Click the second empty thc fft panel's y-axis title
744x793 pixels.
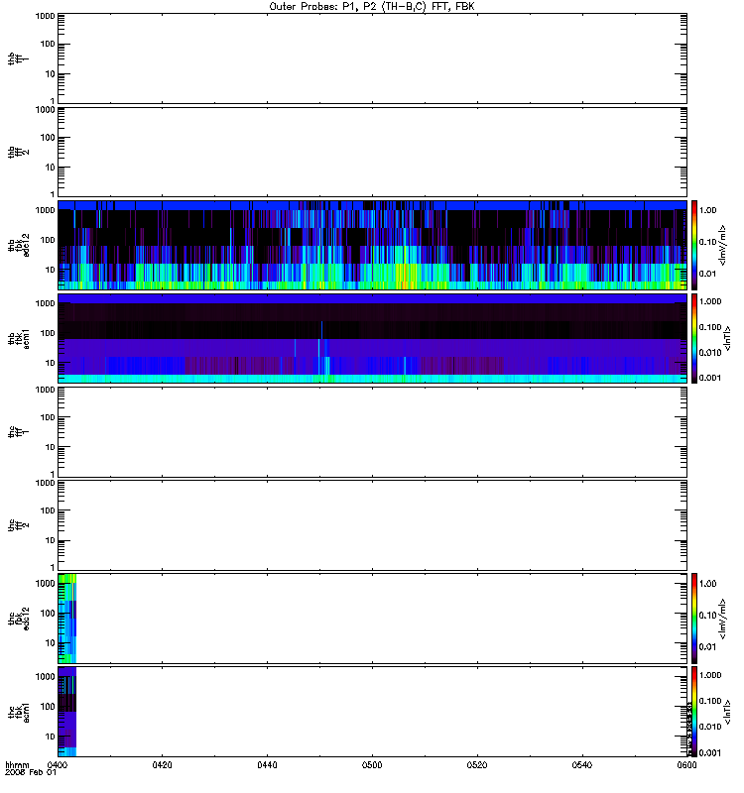point(18,525)
